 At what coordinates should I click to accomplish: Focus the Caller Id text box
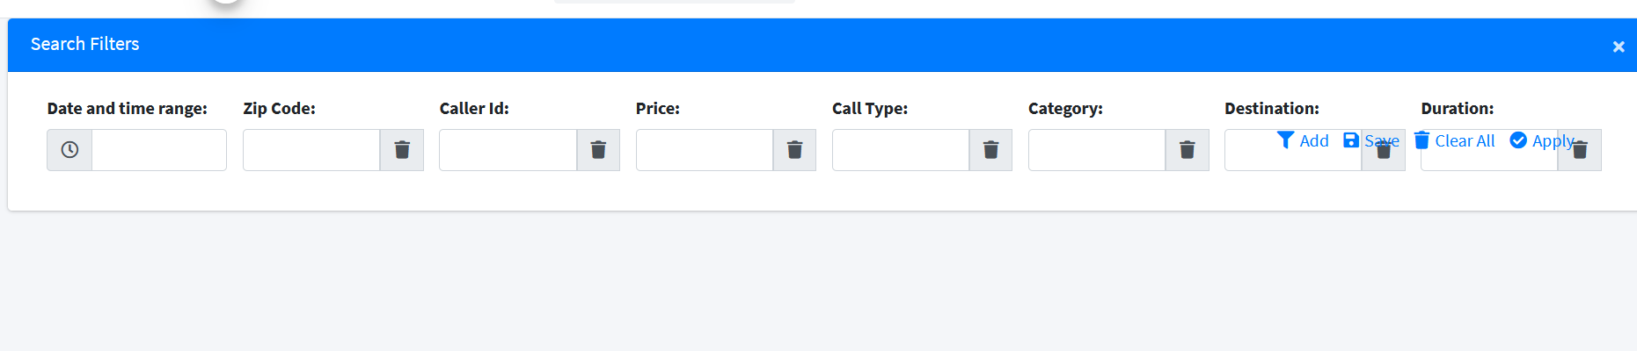508,150
